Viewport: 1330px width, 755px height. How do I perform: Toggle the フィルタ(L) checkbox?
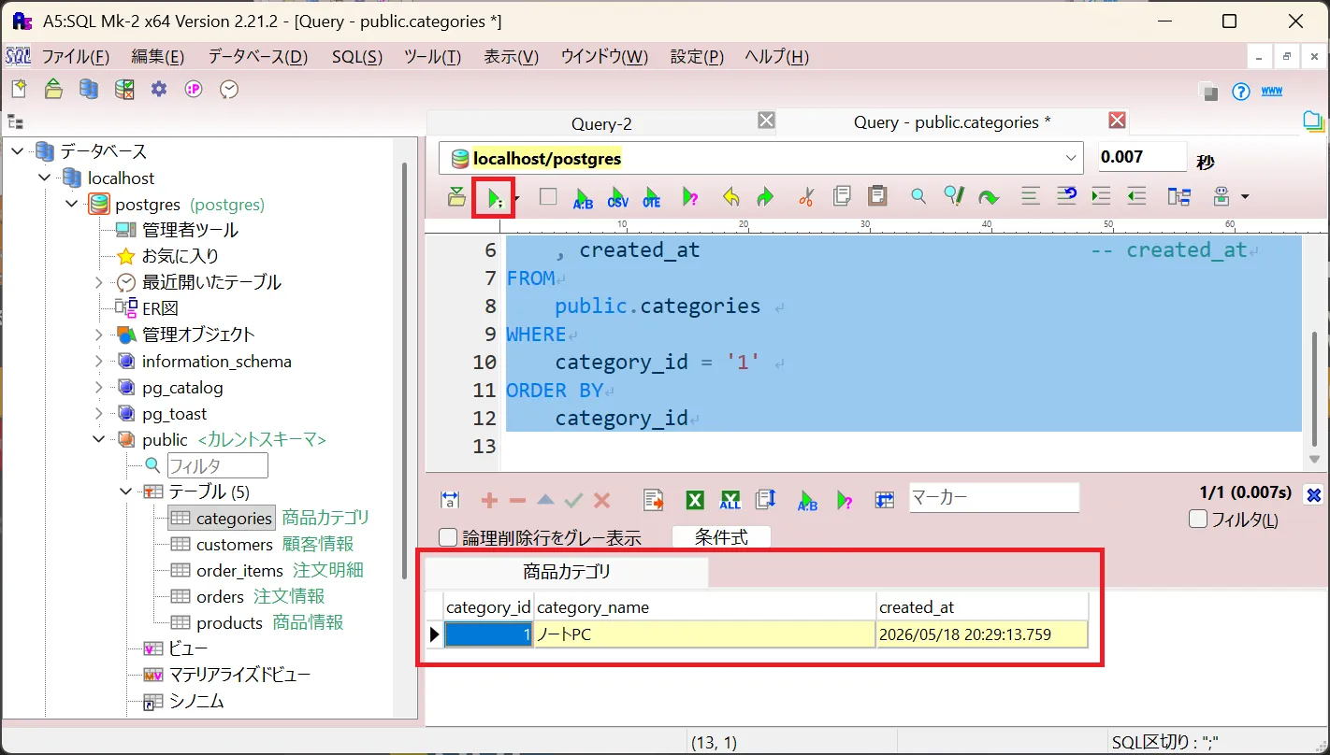(1198, 520)
